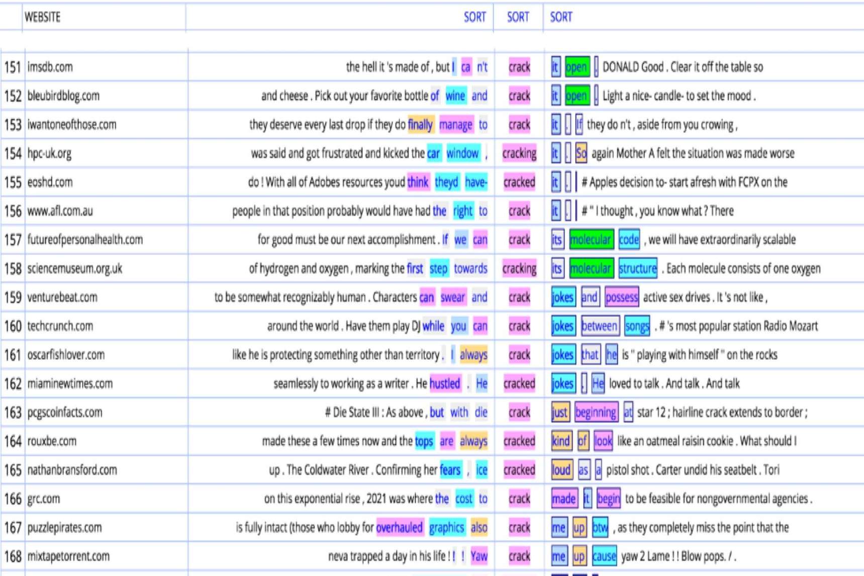The width and height of the screenshot is (864, 576).
Task: Click the SORT link above the left context column
Action: [474, 17]
